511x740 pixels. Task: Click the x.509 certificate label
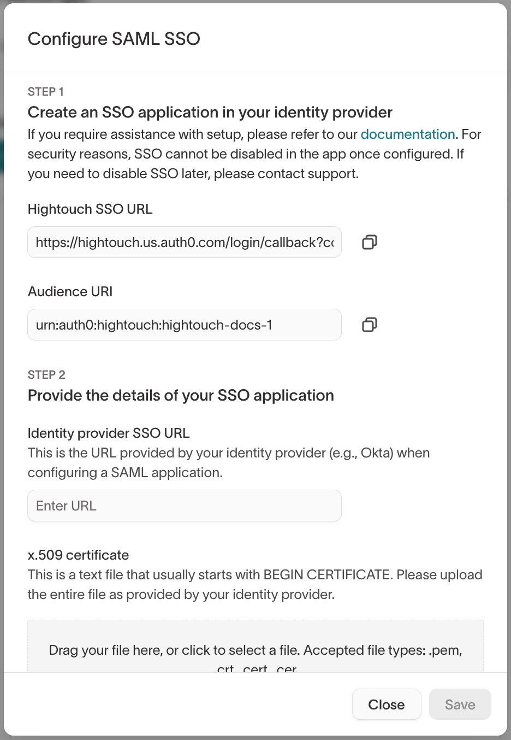pyautogui.click(x=78, y=555)
